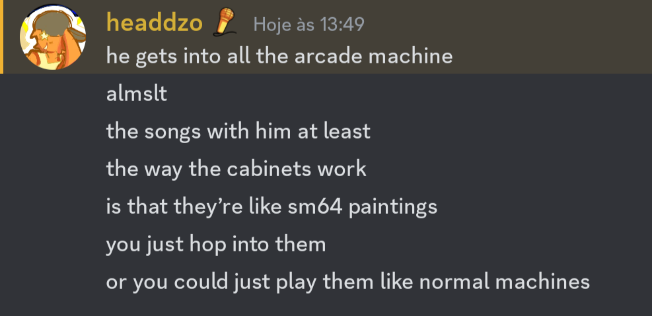Viewport: 652px width, 316px height.
Task: Click the yellow mention bar on the left edge
Action: [2, 36]
